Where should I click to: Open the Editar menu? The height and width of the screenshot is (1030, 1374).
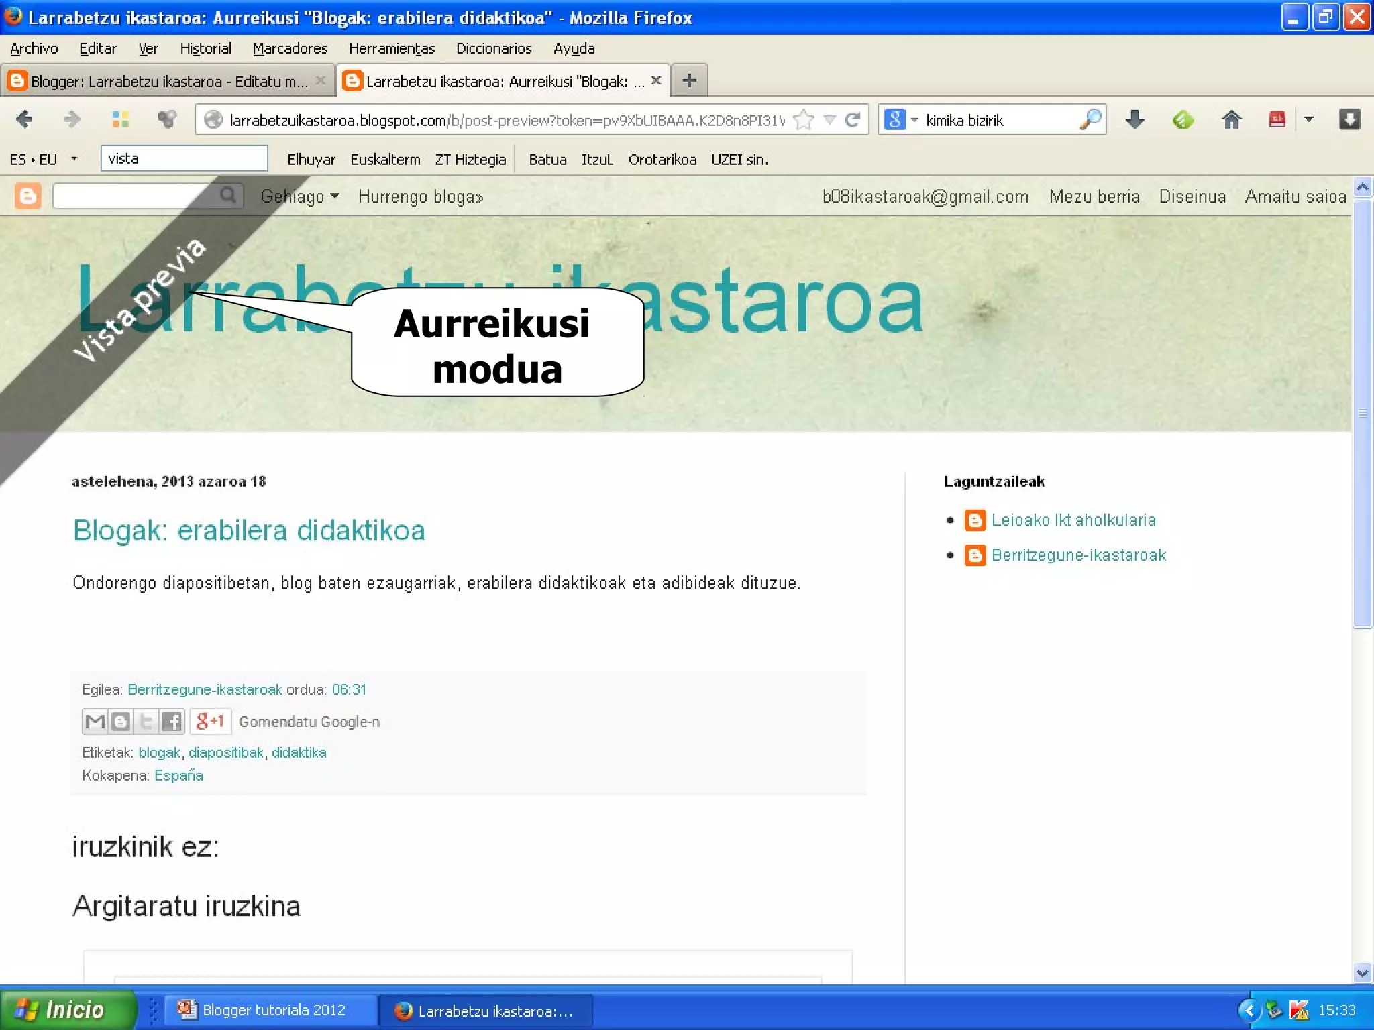click(98, 48)
